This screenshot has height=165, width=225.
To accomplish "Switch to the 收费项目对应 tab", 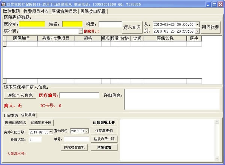I will (x=36, y=11).
